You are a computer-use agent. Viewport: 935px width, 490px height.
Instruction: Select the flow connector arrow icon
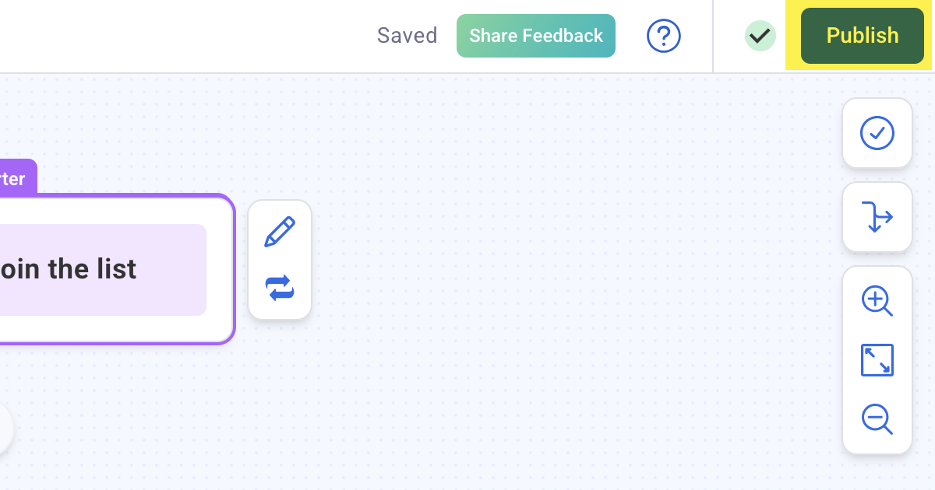click(877, 217)
